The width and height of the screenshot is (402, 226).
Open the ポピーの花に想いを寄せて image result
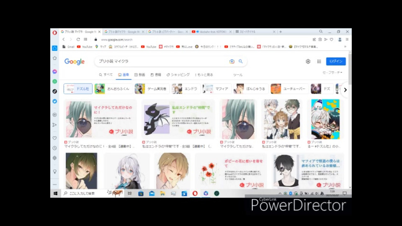tap(231, 171)
